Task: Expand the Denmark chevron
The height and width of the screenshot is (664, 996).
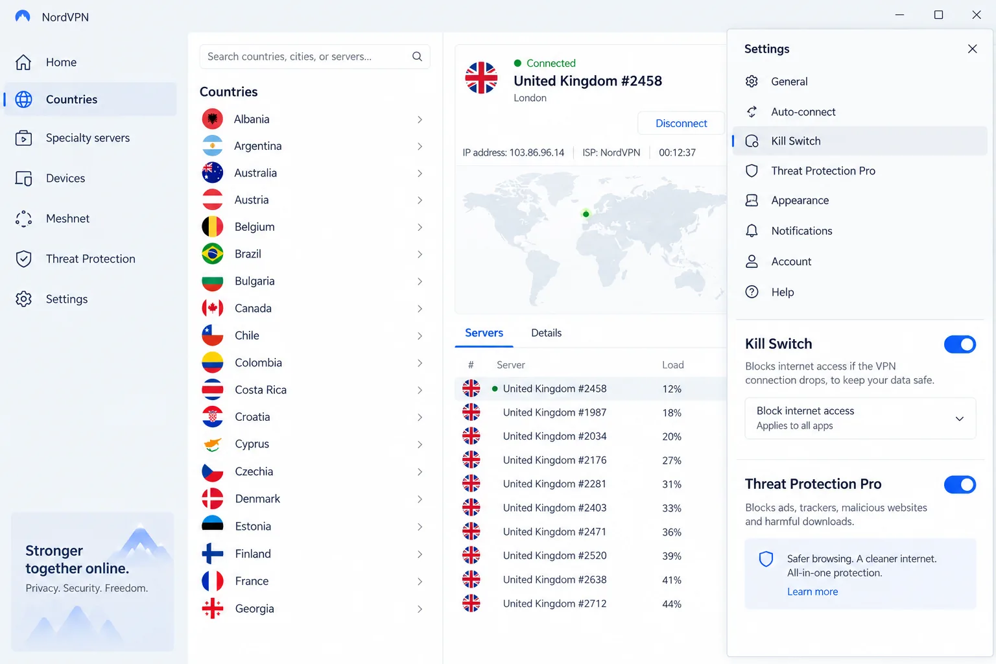Action: pyautogui.click(x=420, y=499)
